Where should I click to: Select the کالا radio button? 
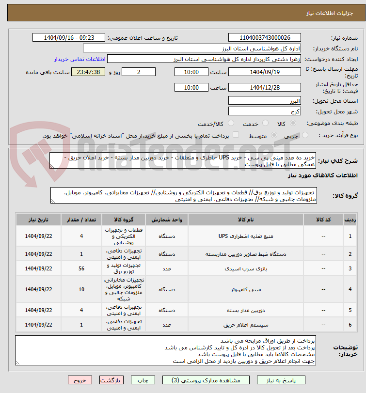tap(293, 123)
